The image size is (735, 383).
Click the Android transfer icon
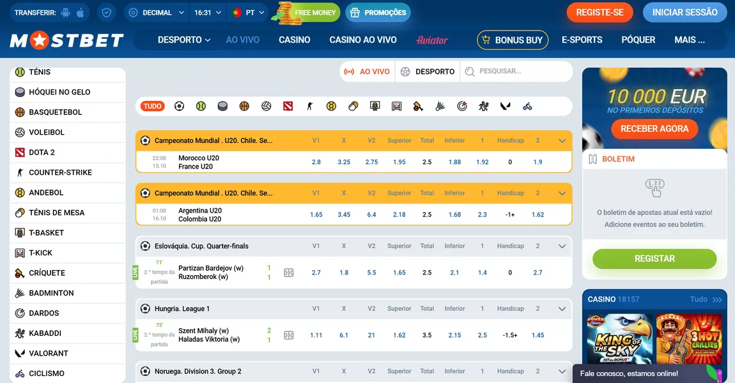66,12
